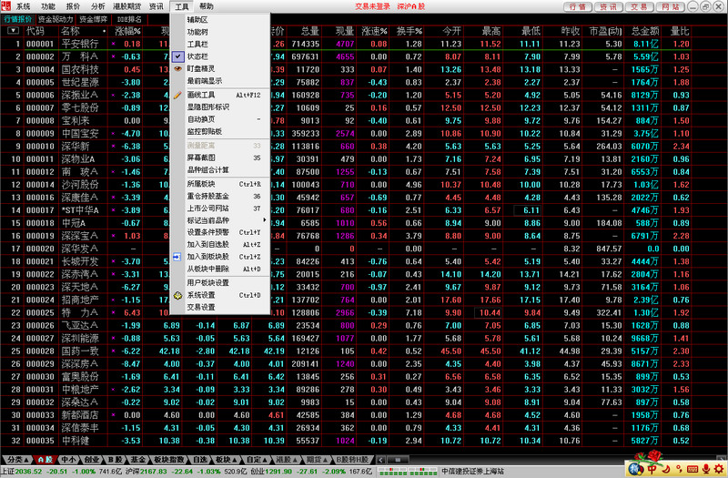Click the red application logo in title bar
Image resolution: width=728 pixels, height=478 pixels.
[6, 5]
